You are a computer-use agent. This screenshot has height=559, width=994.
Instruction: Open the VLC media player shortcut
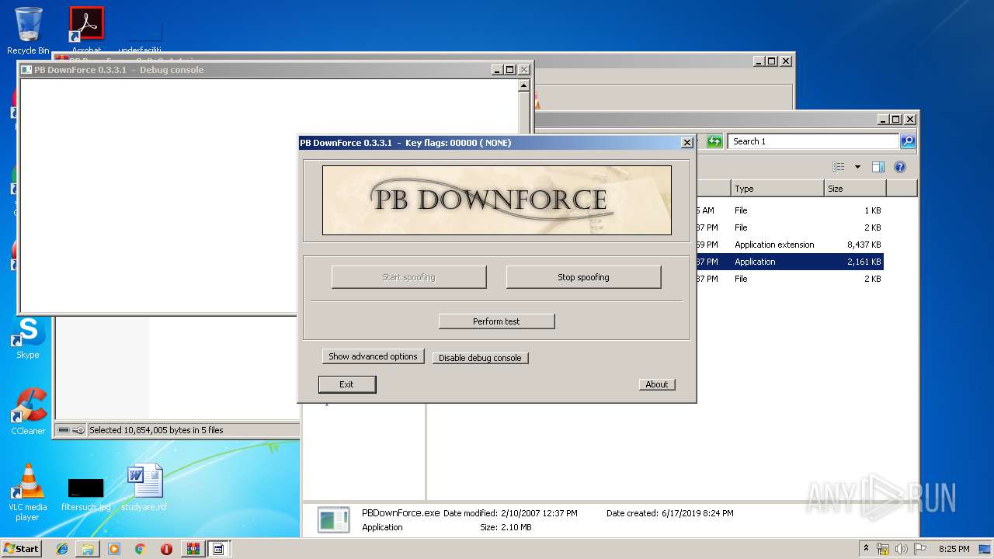28,492
